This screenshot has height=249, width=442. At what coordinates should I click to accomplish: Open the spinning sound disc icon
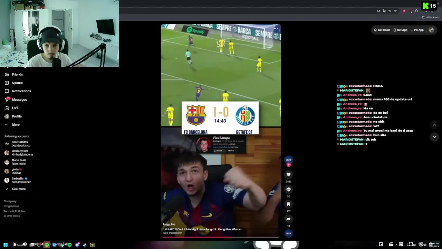click(288, 233)
